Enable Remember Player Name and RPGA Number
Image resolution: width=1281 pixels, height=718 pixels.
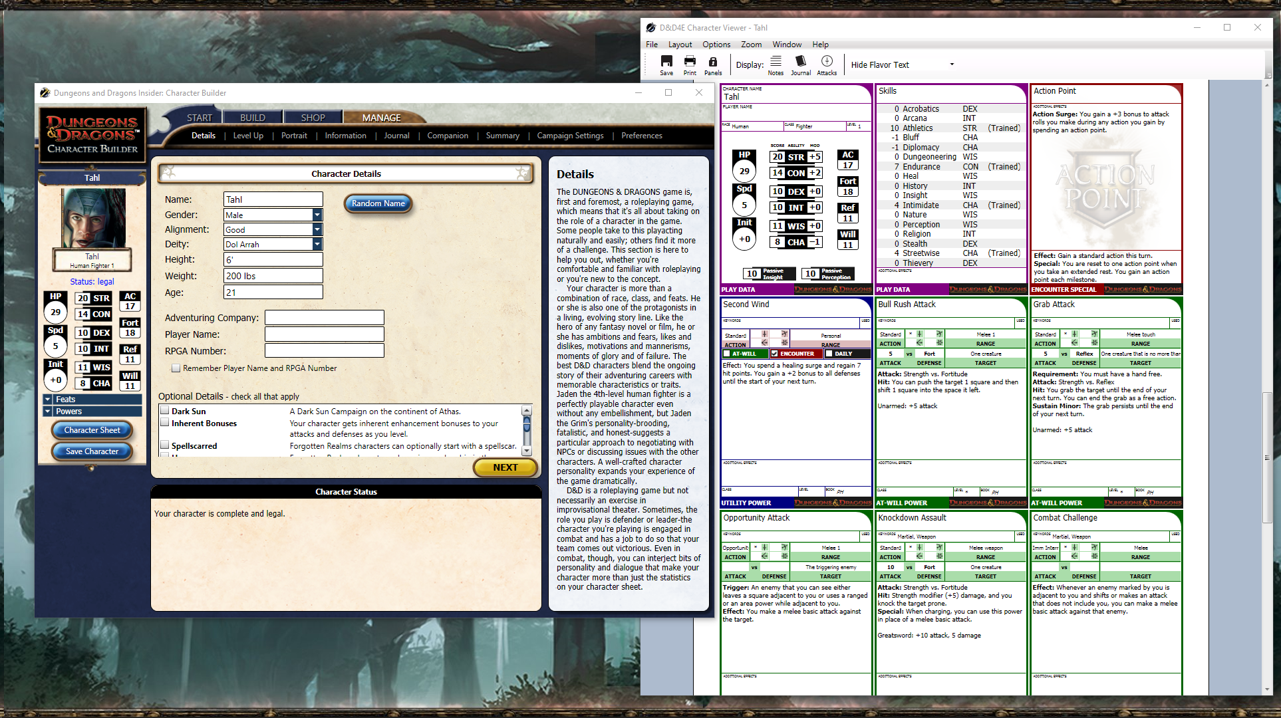click(176, 368)
